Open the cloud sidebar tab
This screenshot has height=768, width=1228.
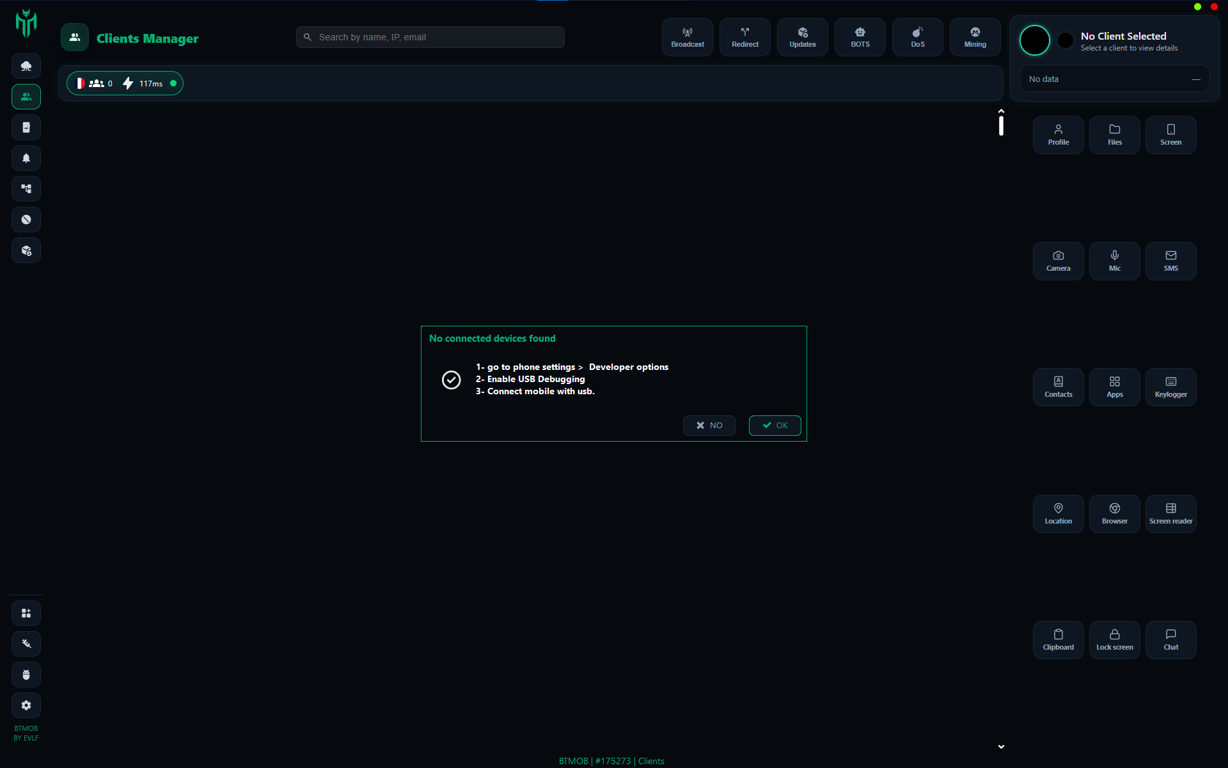point(26,66)
